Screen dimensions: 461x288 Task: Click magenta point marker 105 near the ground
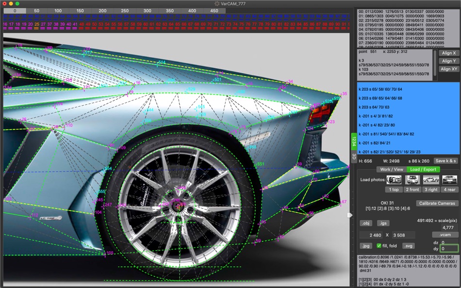click(109, 253)
